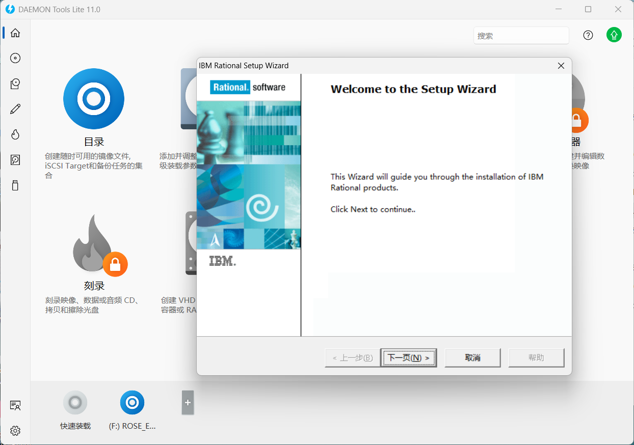Click the 刻录 tile label text
This screenshot has height=445, width=634.
coord(94,286)
